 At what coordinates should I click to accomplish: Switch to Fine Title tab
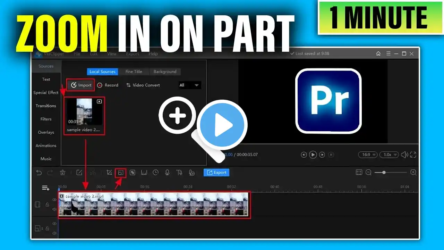click(134, 72)
